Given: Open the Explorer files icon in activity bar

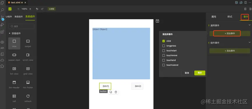Looking at the screenshot, I should (2, 3).
